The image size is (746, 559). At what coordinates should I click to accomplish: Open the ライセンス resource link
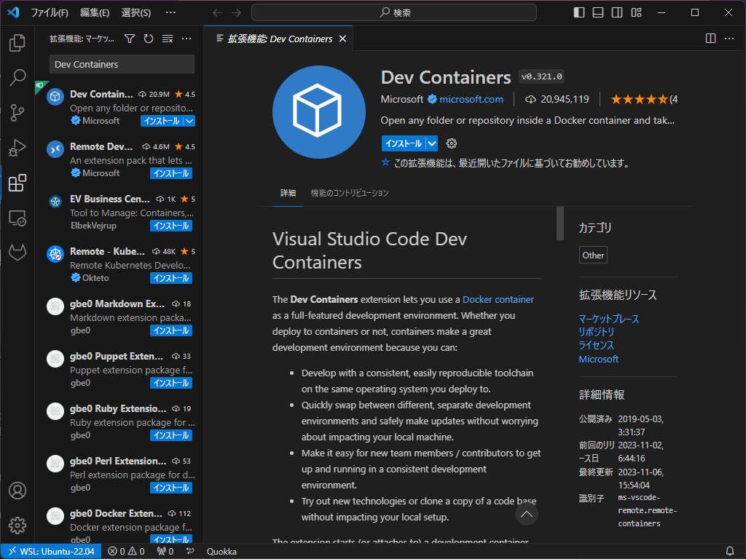click(596, 345)
